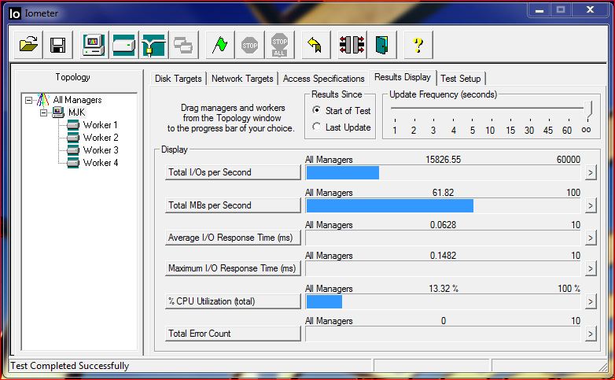Open the Access Specifications tab
Viewport: 615px width, 380px height.
(323, 79)
